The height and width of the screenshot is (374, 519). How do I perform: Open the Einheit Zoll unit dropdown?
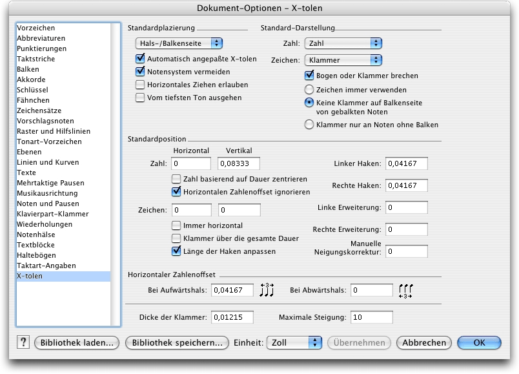coord(294,342)
